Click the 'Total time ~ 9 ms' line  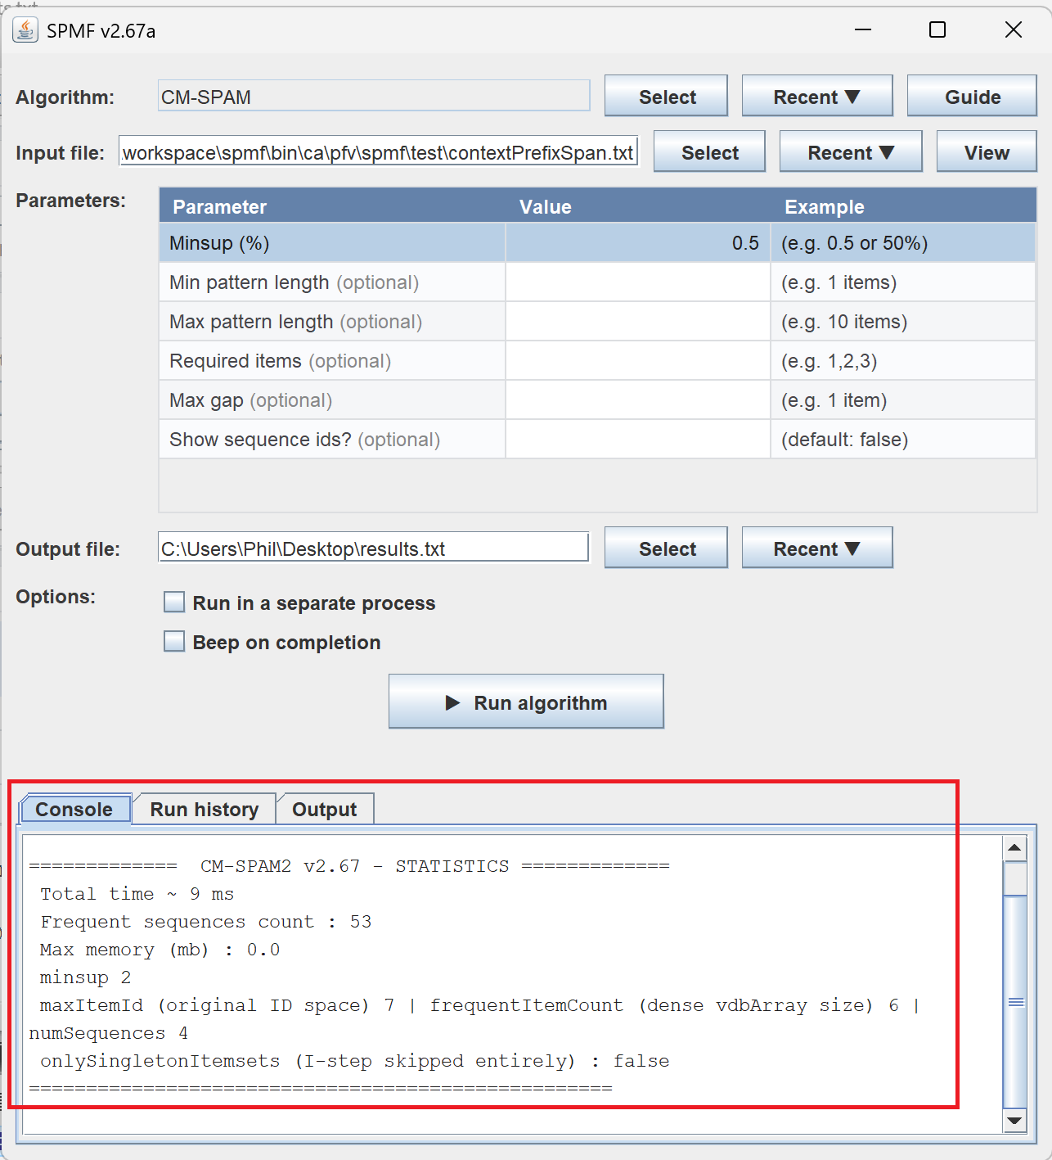(x=137, y=894)
